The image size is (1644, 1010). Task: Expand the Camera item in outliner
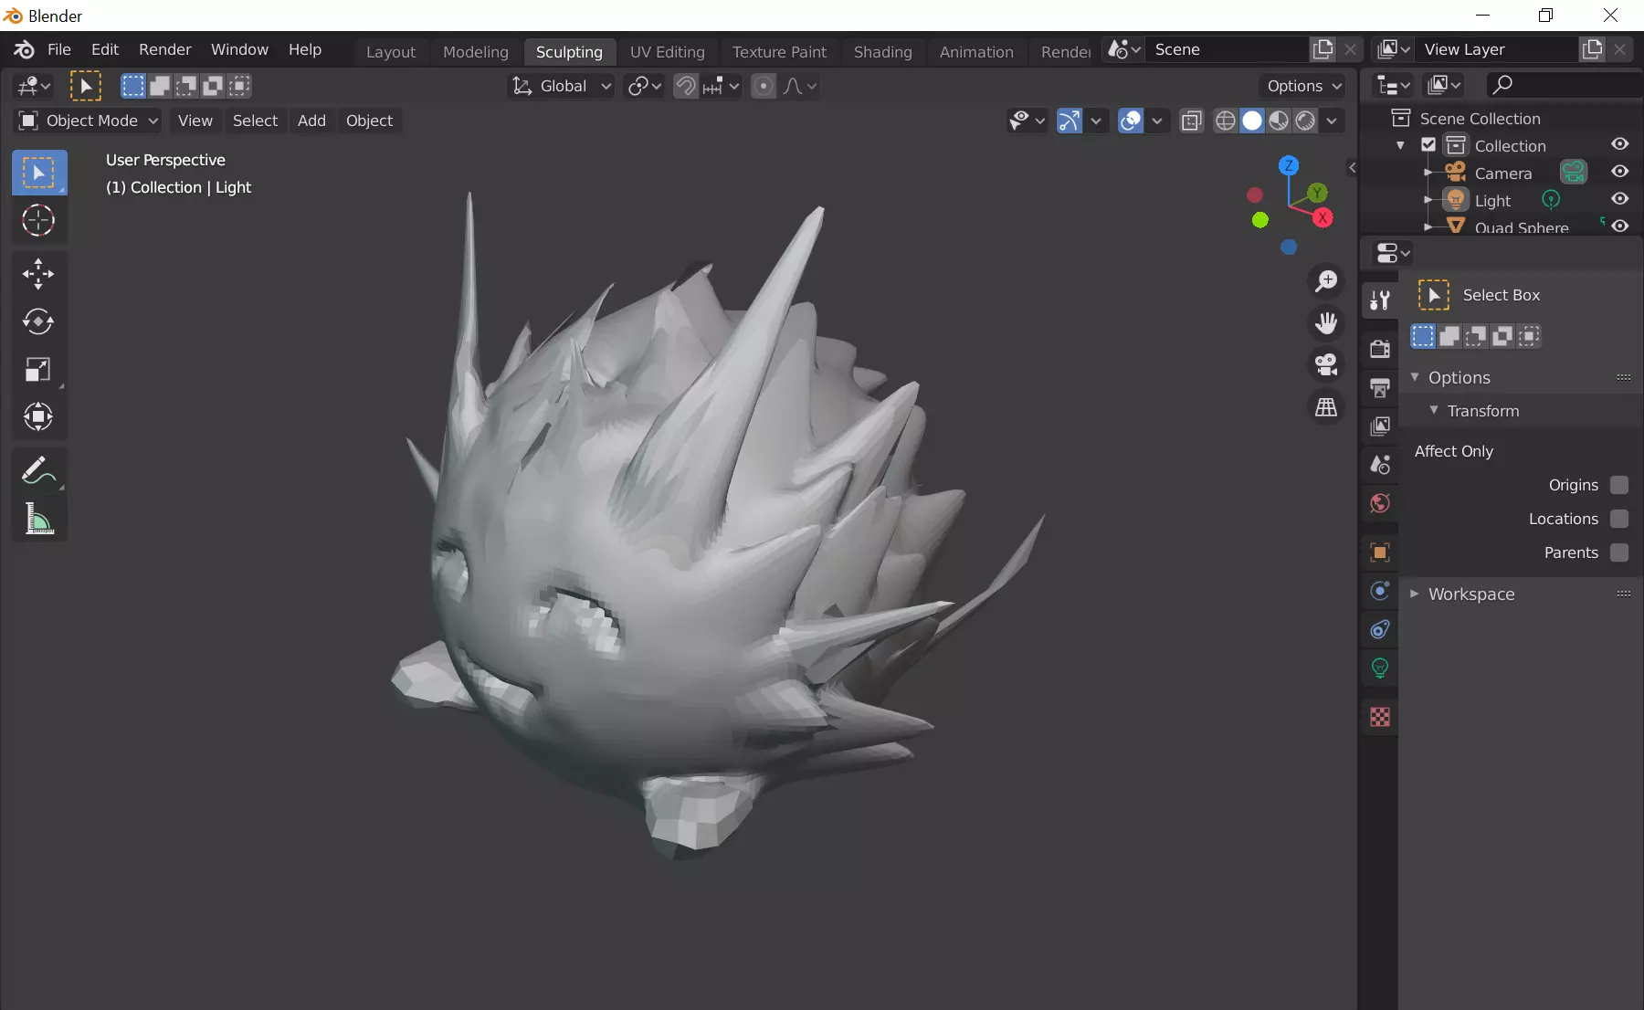tap(1428, 173)
